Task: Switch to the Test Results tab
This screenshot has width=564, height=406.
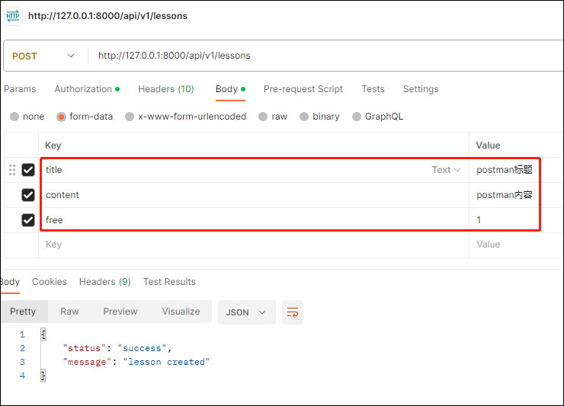Action: 169,282
